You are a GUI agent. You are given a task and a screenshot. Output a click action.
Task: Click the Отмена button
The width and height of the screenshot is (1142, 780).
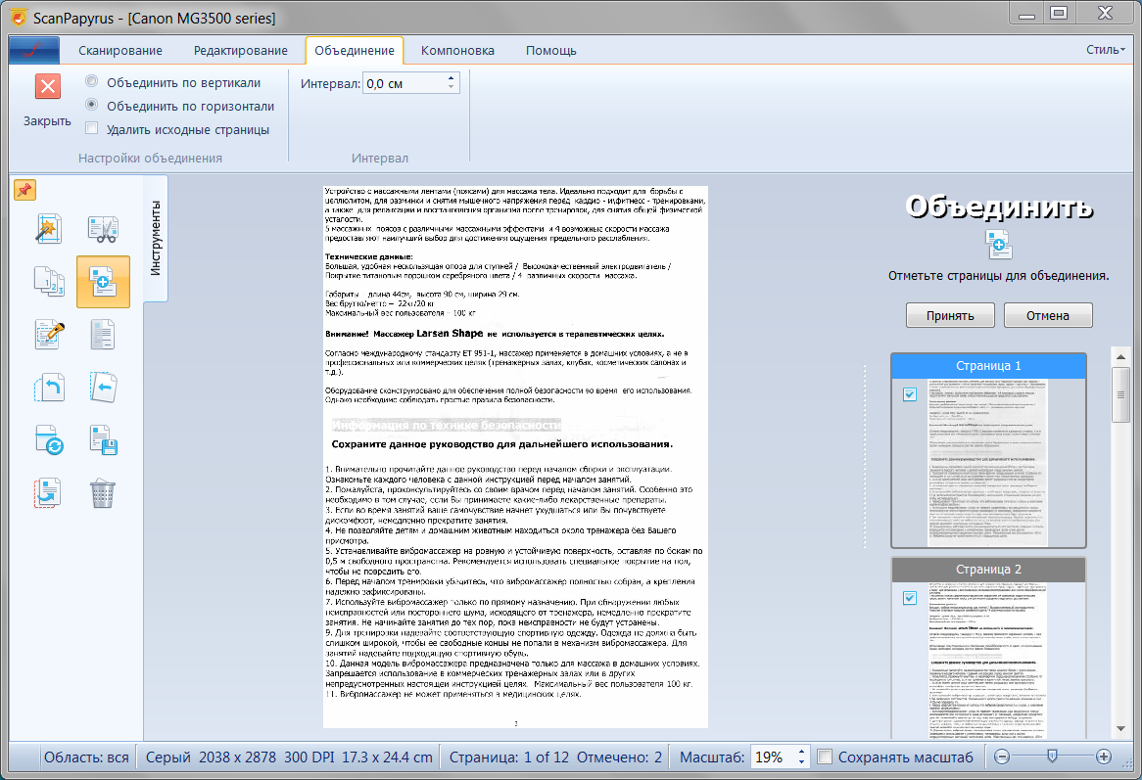[x=1048, y=315]
